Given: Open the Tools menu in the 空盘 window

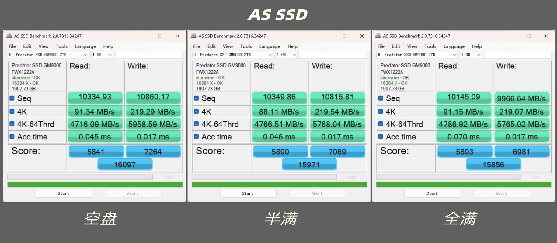Looking at the screenshot, I should [62, 46].
